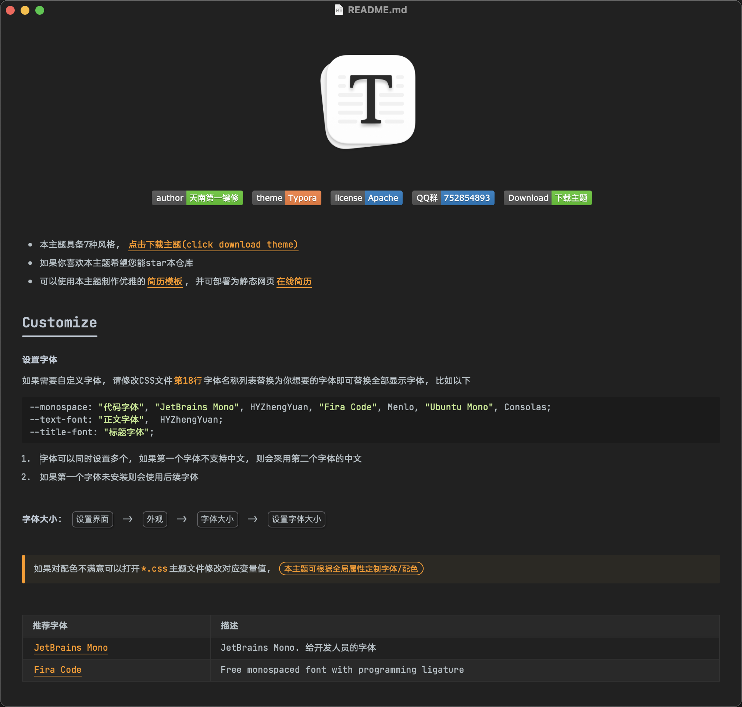Open the 简历模板 link

coord(165,281)
